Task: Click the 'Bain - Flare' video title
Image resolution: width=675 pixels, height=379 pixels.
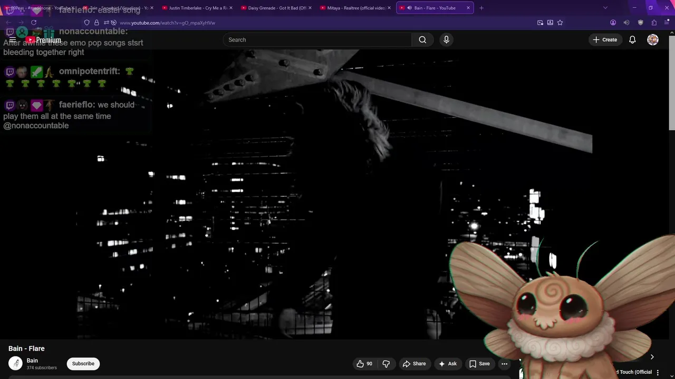Action: (x=26, y=348)
